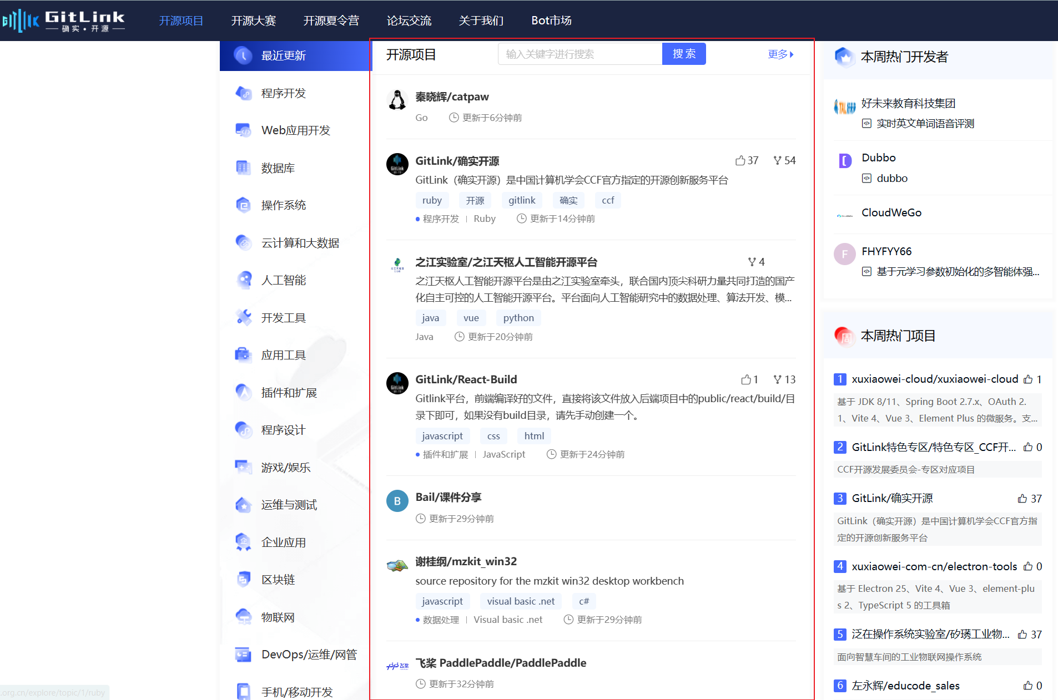
Task: Click the thumbs-up icon on xuxiaowei-cloud
Action: pyautogui.click(x=1028, y=379)
